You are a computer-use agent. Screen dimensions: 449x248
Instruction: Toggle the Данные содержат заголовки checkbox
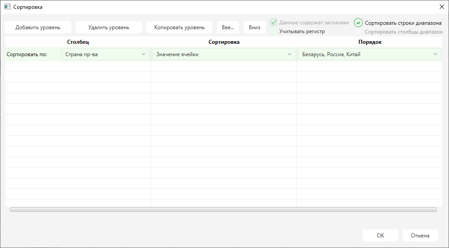274,23
